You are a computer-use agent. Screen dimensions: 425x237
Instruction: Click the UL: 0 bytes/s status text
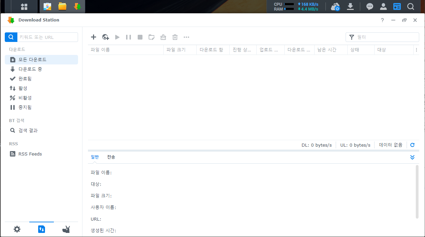pos(355,145)
